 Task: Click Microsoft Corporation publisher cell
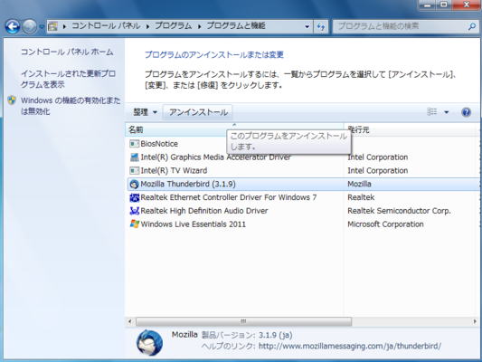pos(385,224)
